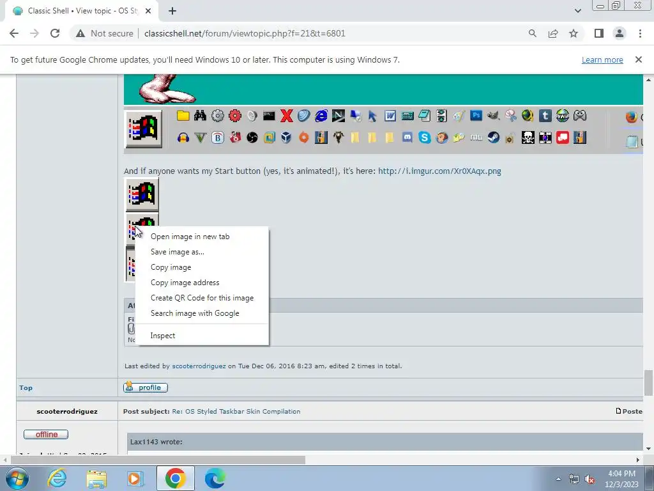Click the profile button
654x491 pixels.
146,387
